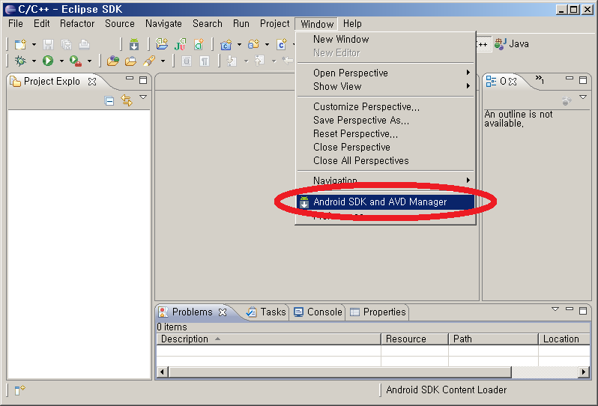Close the Problems tab
Screen dimensions: 598x406
[223, 312]
